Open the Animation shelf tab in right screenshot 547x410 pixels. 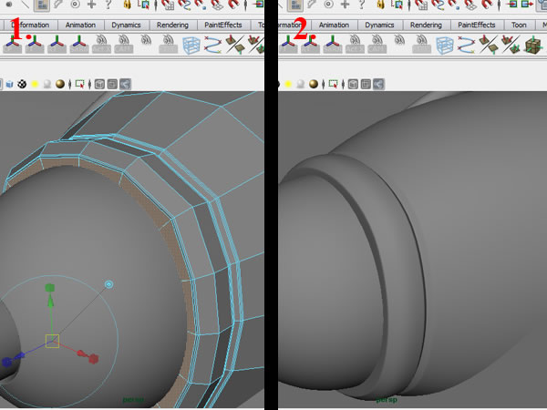334,25
